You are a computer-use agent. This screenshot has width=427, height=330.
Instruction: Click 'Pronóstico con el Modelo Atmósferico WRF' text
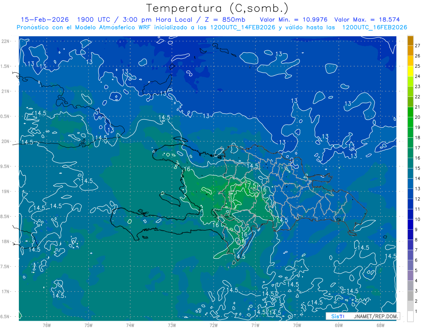coord(84,27)
